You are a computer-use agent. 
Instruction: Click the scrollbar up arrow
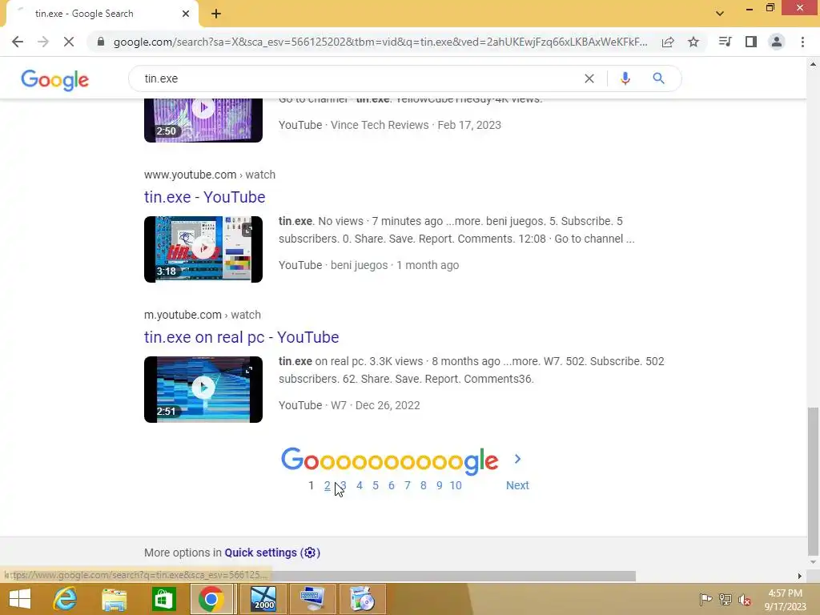[x=813, y=64]
